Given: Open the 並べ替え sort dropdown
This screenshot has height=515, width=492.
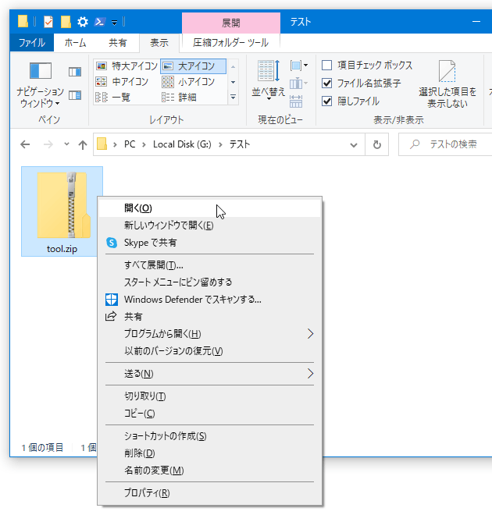Looking at the screenshot, I should [x=269, y=81].
